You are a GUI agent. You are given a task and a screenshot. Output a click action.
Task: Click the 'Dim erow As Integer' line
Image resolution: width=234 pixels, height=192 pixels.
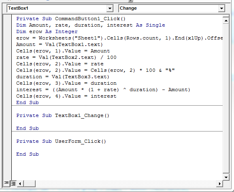(47, 31)
